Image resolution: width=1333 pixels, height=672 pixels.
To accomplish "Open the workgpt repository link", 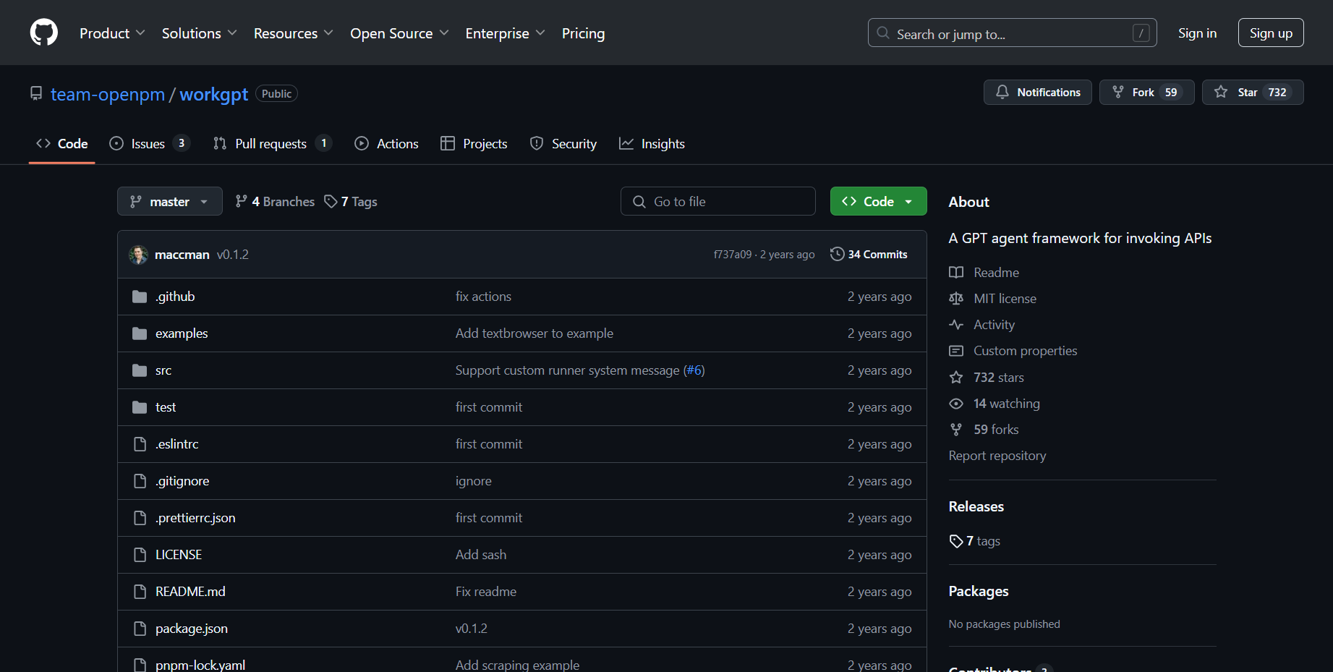I will point(214,94).
